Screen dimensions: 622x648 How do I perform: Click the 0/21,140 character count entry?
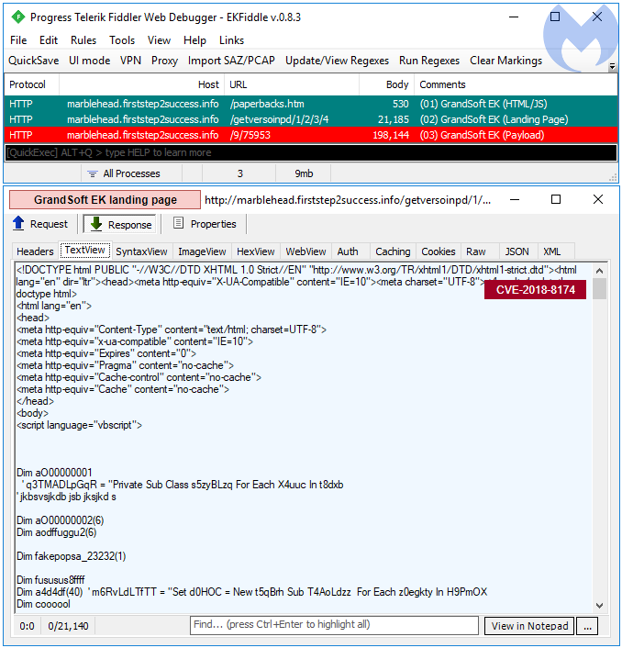[x=68, y=626]
